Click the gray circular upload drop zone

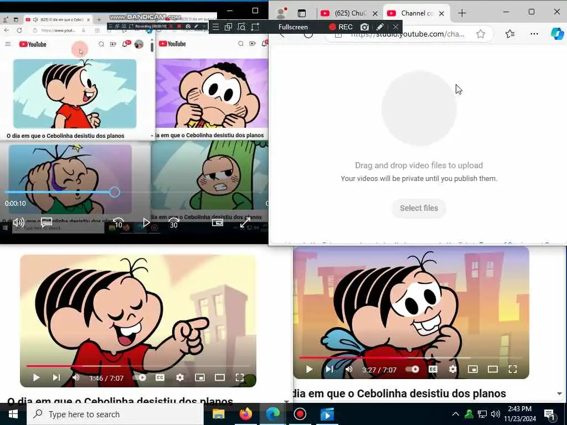coord(419,108)
